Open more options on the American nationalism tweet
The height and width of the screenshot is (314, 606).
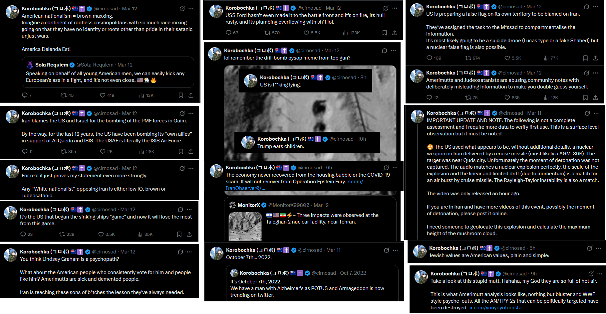click(191, 9)
